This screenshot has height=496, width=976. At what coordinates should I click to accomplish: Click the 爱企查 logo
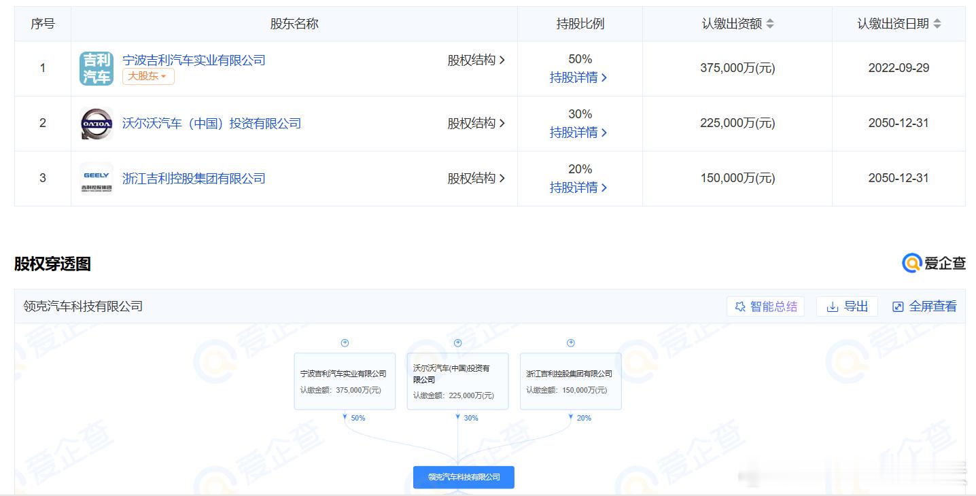pos(934,264)
